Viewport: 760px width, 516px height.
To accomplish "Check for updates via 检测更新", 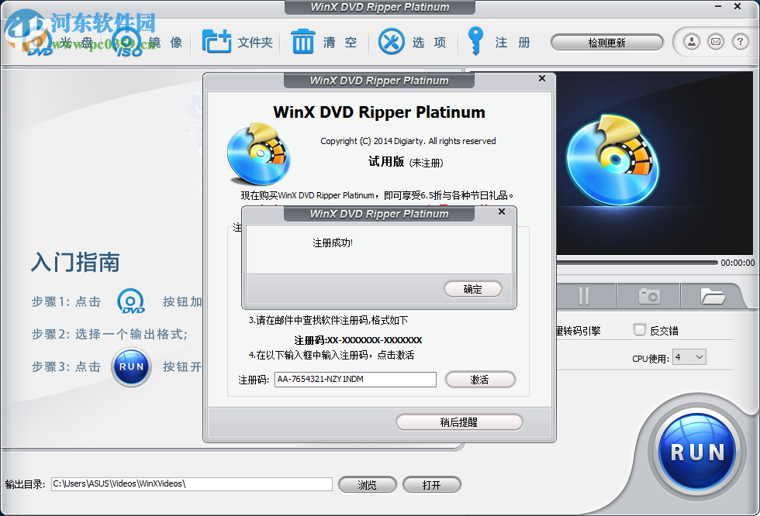I will [x=607, y=42].
